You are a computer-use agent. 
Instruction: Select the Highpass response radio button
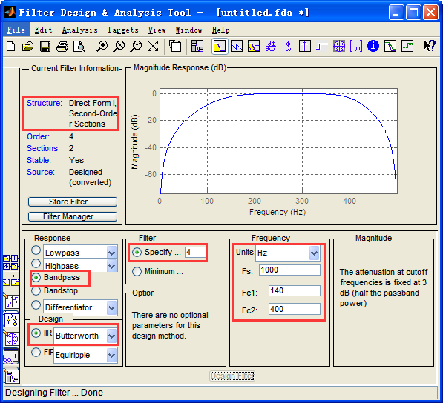pyautogui.click(x=36, y=264)
